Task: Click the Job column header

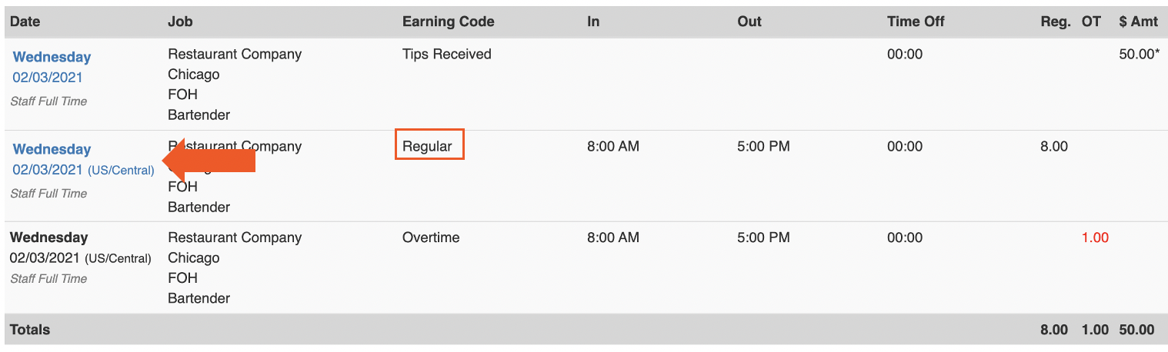Action: (180, 22)
